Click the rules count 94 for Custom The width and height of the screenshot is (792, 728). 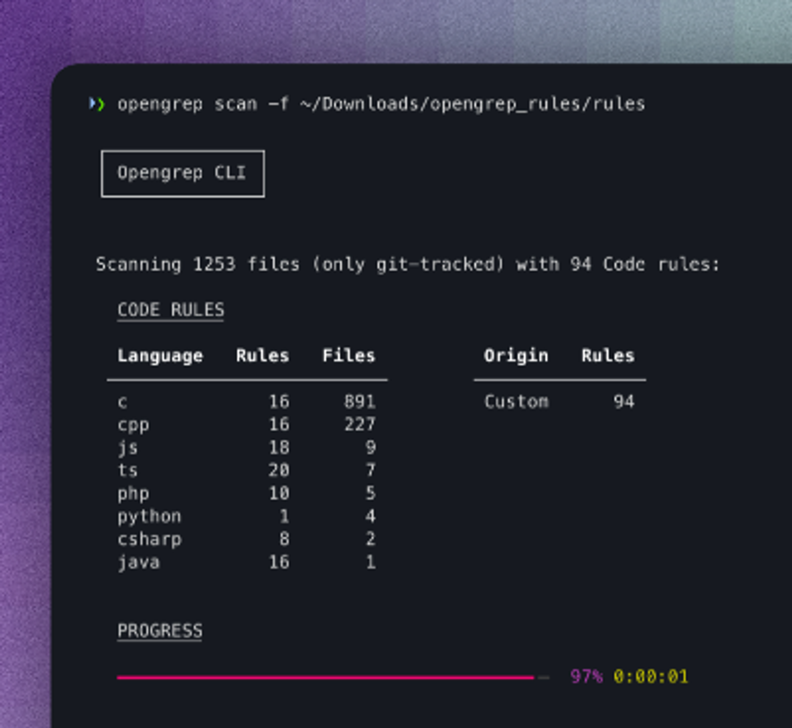click(624, 402)
